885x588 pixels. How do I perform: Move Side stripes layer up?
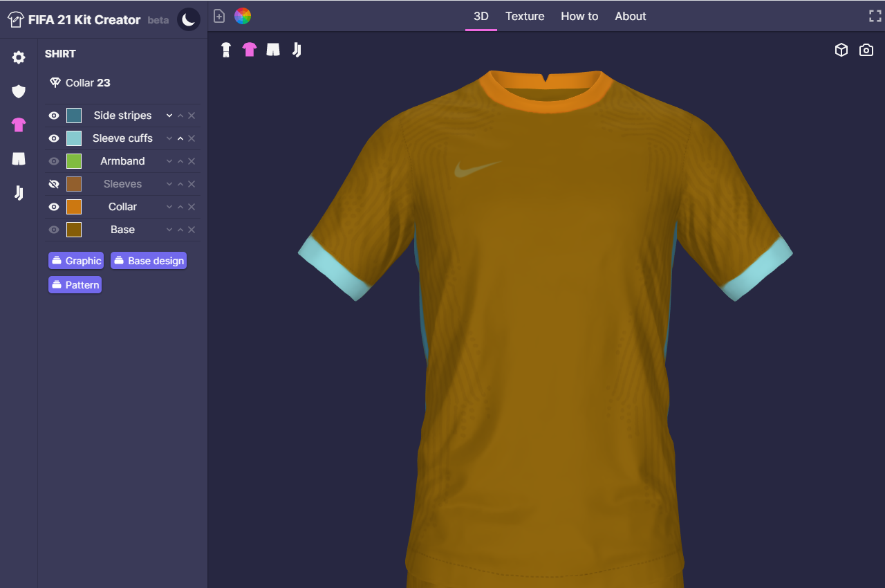tap(180, 116)
